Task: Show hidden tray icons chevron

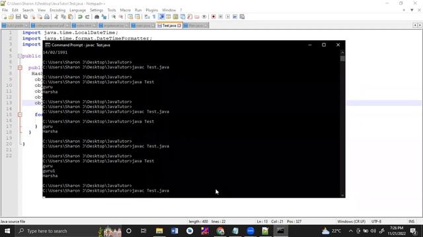Action: [350, 231]
